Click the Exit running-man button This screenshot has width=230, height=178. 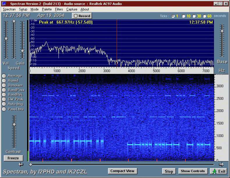click(218, 171)
